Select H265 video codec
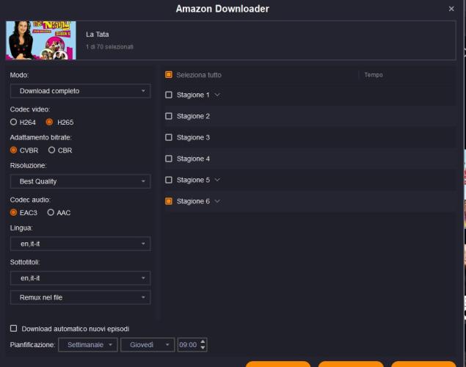 tap(49, 122)
